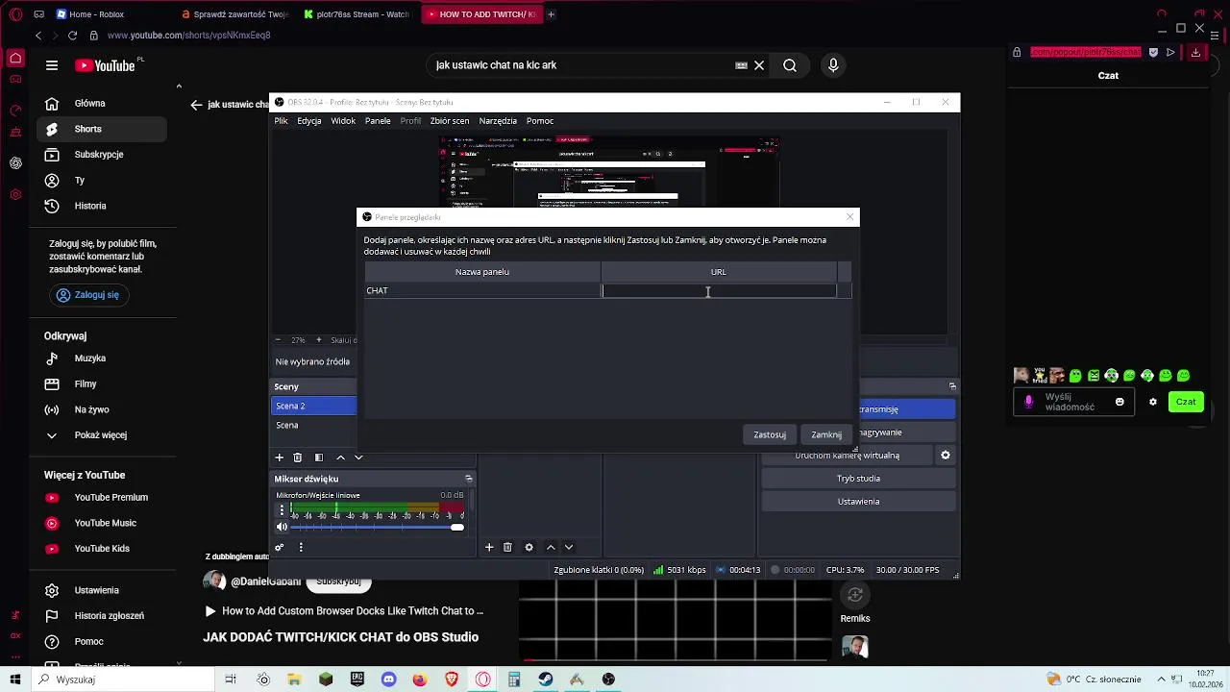This screenshot has height=692, width=1230.
Task: Send message with green Czat button
Action: (1186, 402)
